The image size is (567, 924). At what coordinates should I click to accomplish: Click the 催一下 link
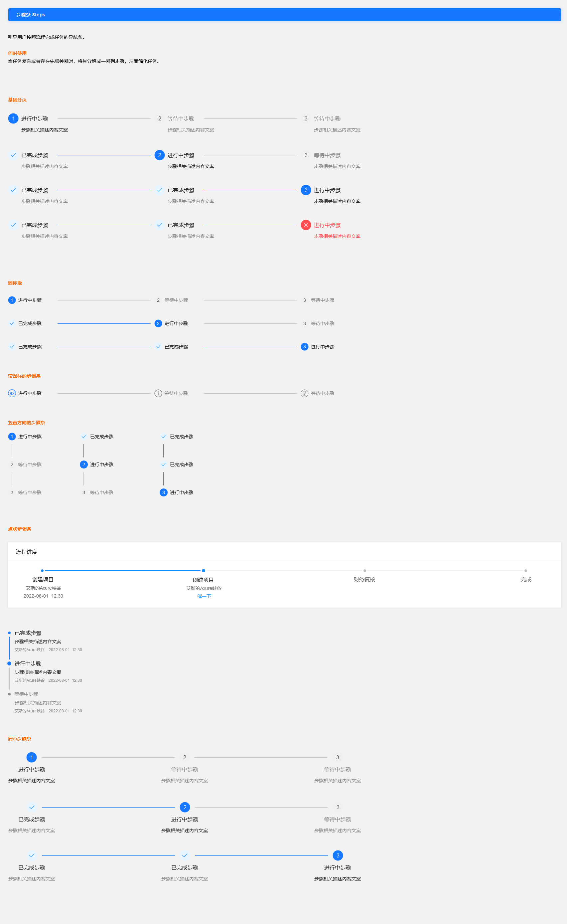pos(204,596)
